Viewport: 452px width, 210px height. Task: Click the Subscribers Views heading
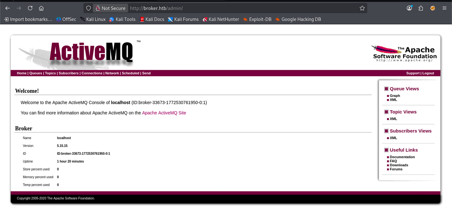410,131
